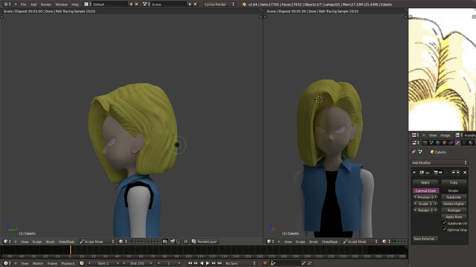Open the Cycles Render engine dropdown
This screenshot has width=476, height=267.
pyautogui.click(x=219, y=4)
